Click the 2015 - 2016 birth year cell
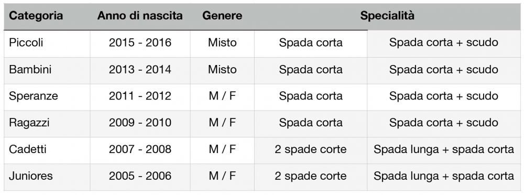Viewport: 524px width, 195px height. pyautogui.click(x=140, y=43)
